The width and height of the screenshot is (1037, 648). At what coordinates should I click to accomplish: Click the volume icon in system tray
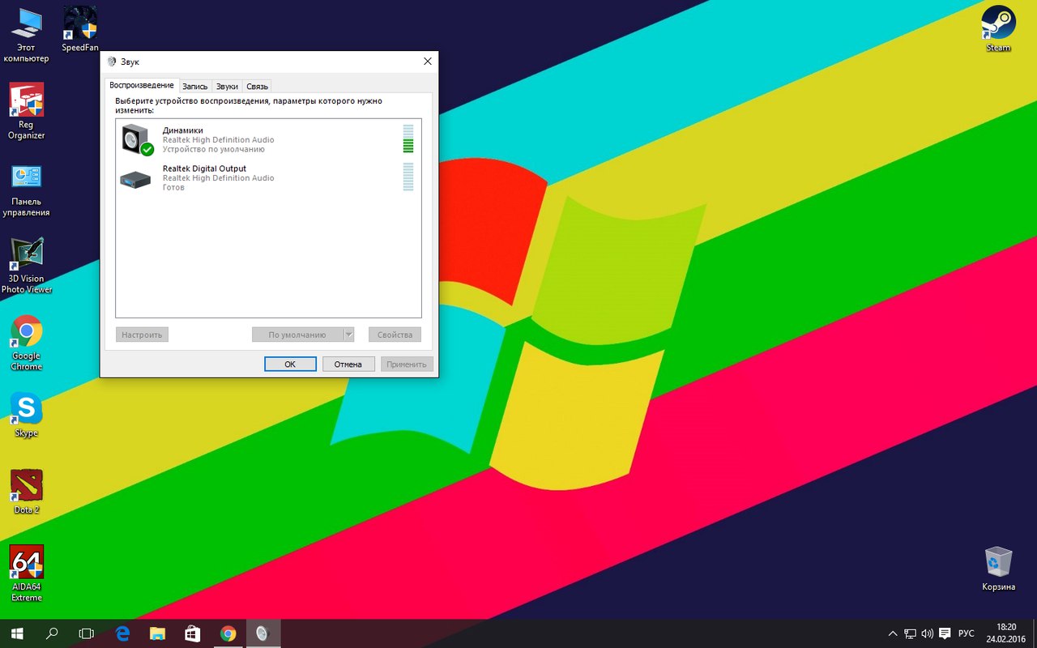click(x=928, y=633)
